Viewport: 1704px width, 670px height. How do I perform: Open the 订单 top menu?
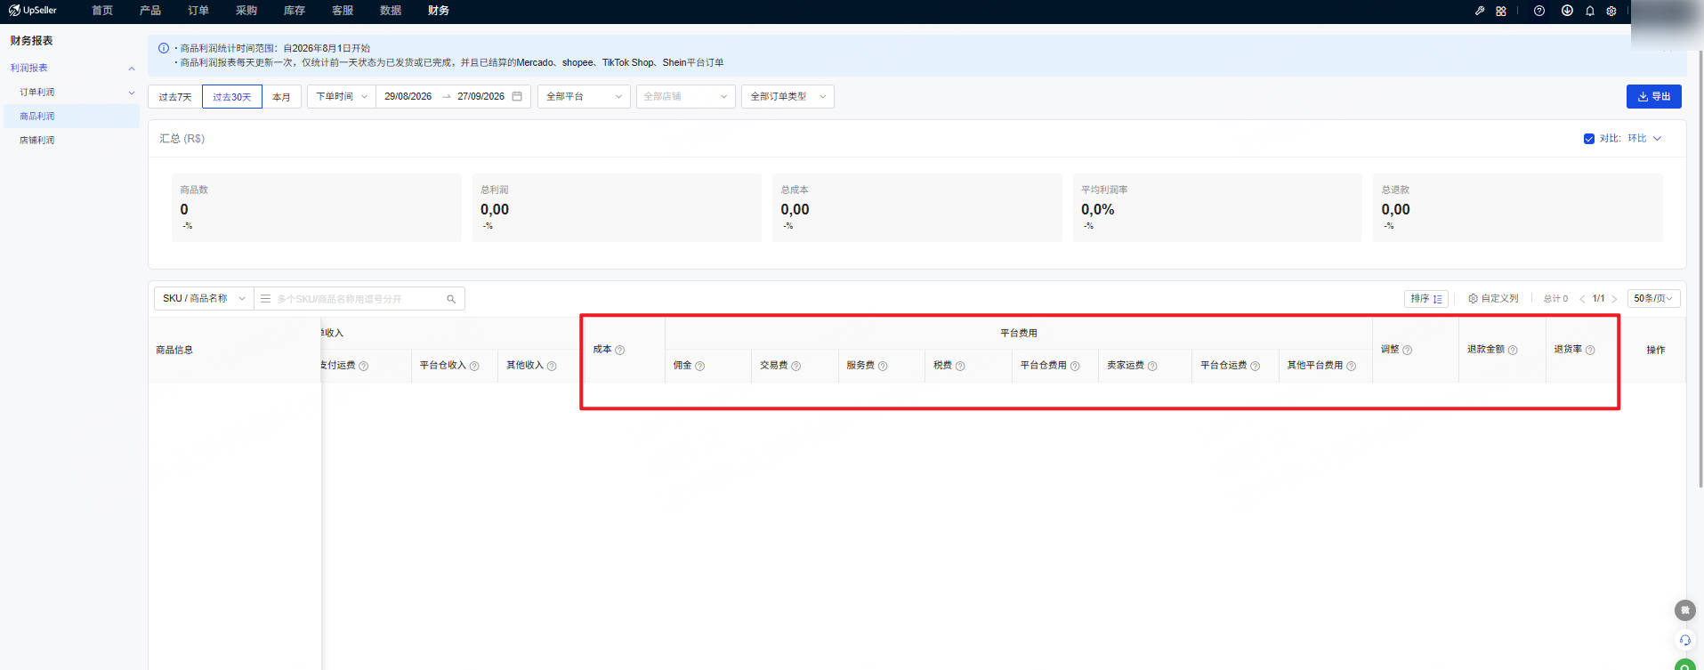tap(198, 11)
